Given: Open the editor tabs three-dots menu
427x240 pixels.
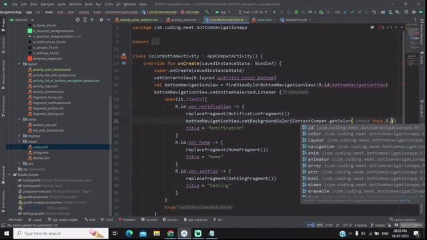Looking at the screenshot, I should point(415,20).
